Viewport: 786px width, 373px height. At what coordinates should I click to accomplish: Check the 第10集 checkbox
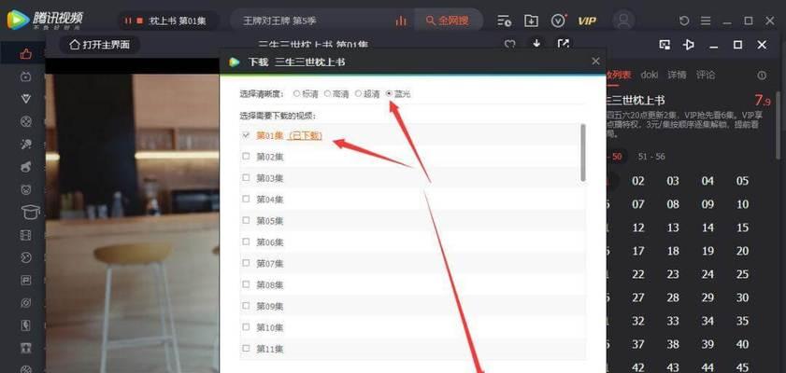pyautogui.click(x=246, y=327)
